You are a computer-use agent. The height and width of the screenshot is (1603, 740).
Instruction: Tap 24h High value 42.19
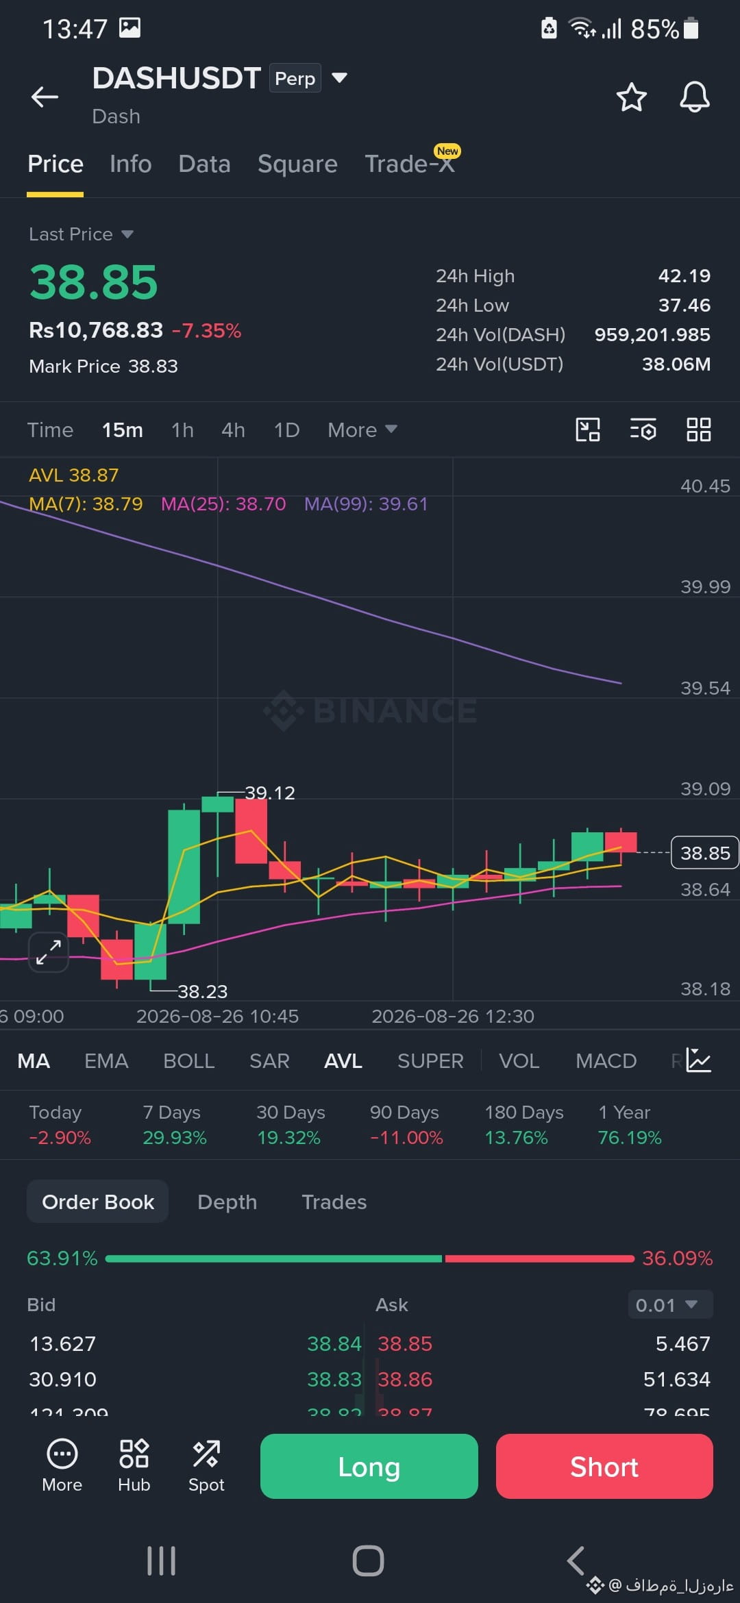click(684, 276)
